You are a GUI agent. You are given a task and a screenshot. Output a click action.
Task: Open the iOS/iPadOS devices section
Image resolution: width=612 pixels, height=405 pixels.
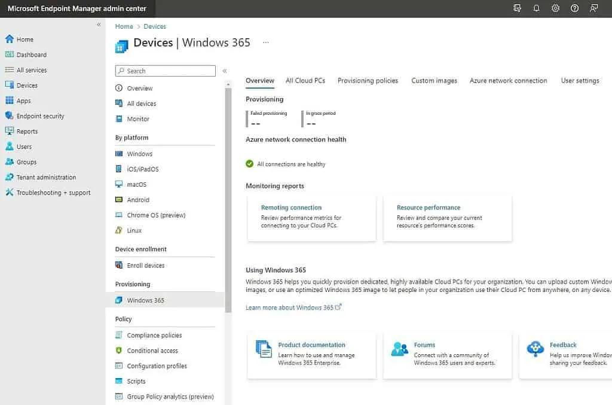(x=120, y=169)
